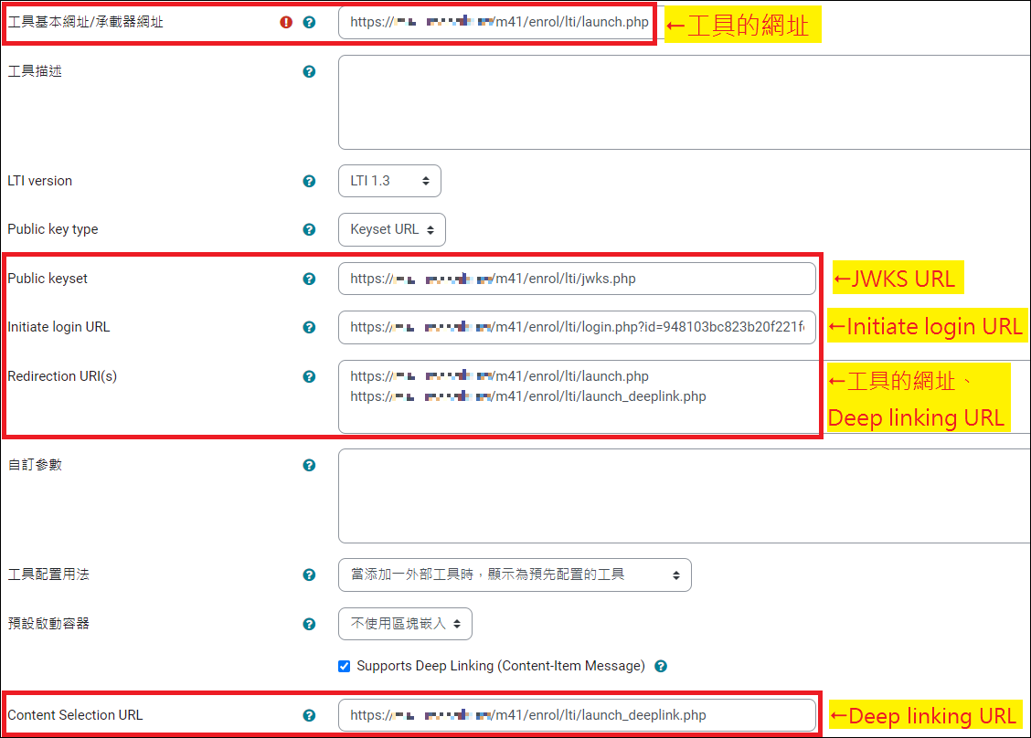Click the 'Public keyset' label

click(x=48, y=279)
